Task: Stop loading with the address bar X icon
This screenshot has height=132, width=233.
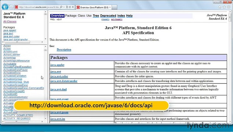Action: pyautogui.click(x=73, y=7)
